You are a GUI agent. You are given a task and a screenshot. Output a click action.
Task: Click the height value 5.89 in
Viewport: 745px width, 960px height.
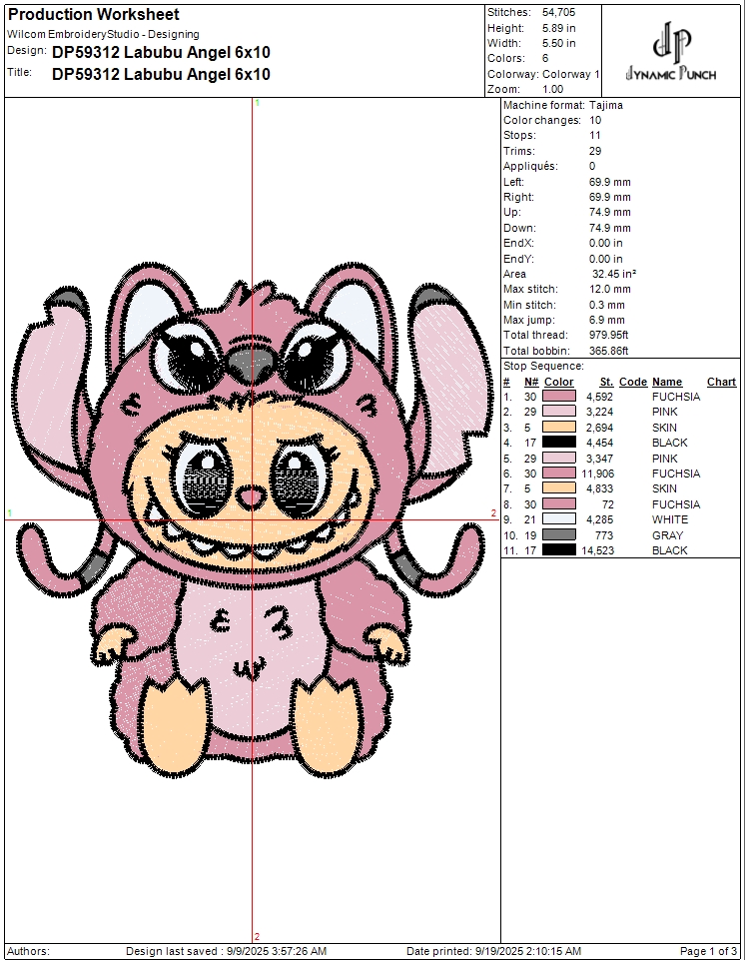click(559, 28)
